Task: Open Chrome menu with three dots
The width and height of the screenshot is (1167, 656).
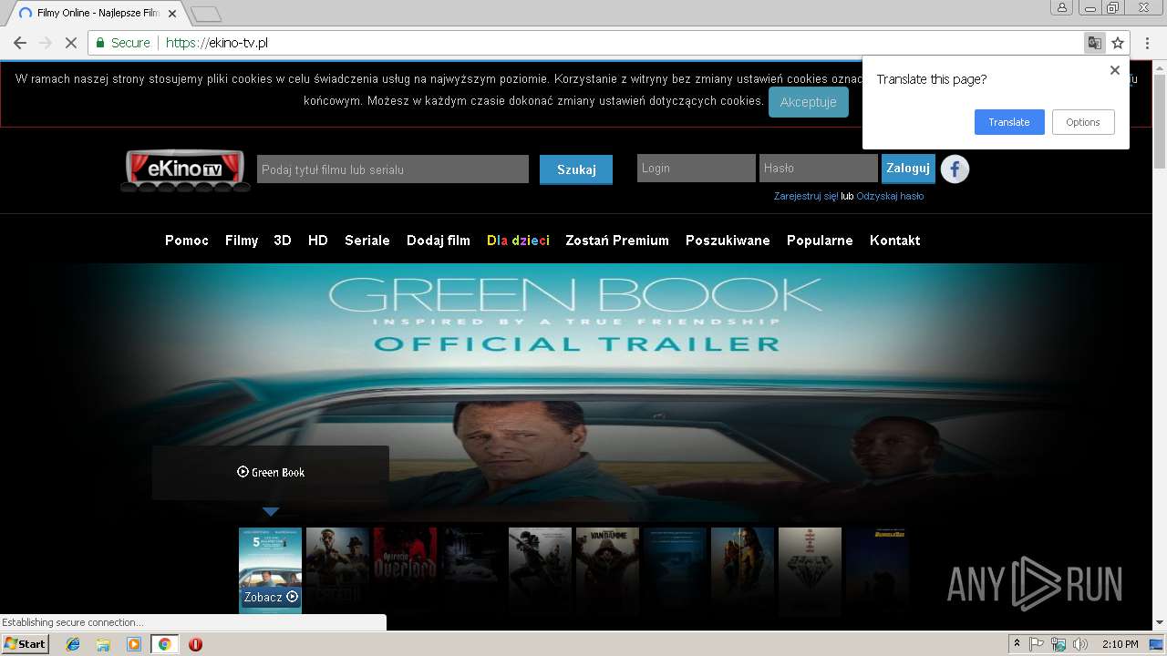Action: coord(1147,43)
